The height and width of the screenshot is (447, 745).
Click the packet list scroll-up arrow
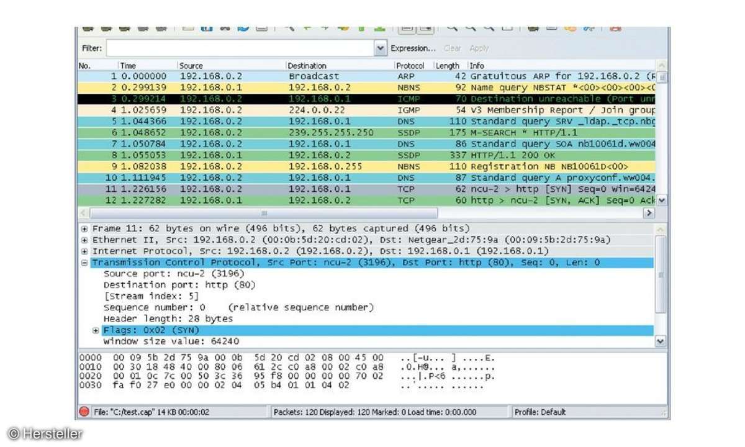click(x=661, y=65)
